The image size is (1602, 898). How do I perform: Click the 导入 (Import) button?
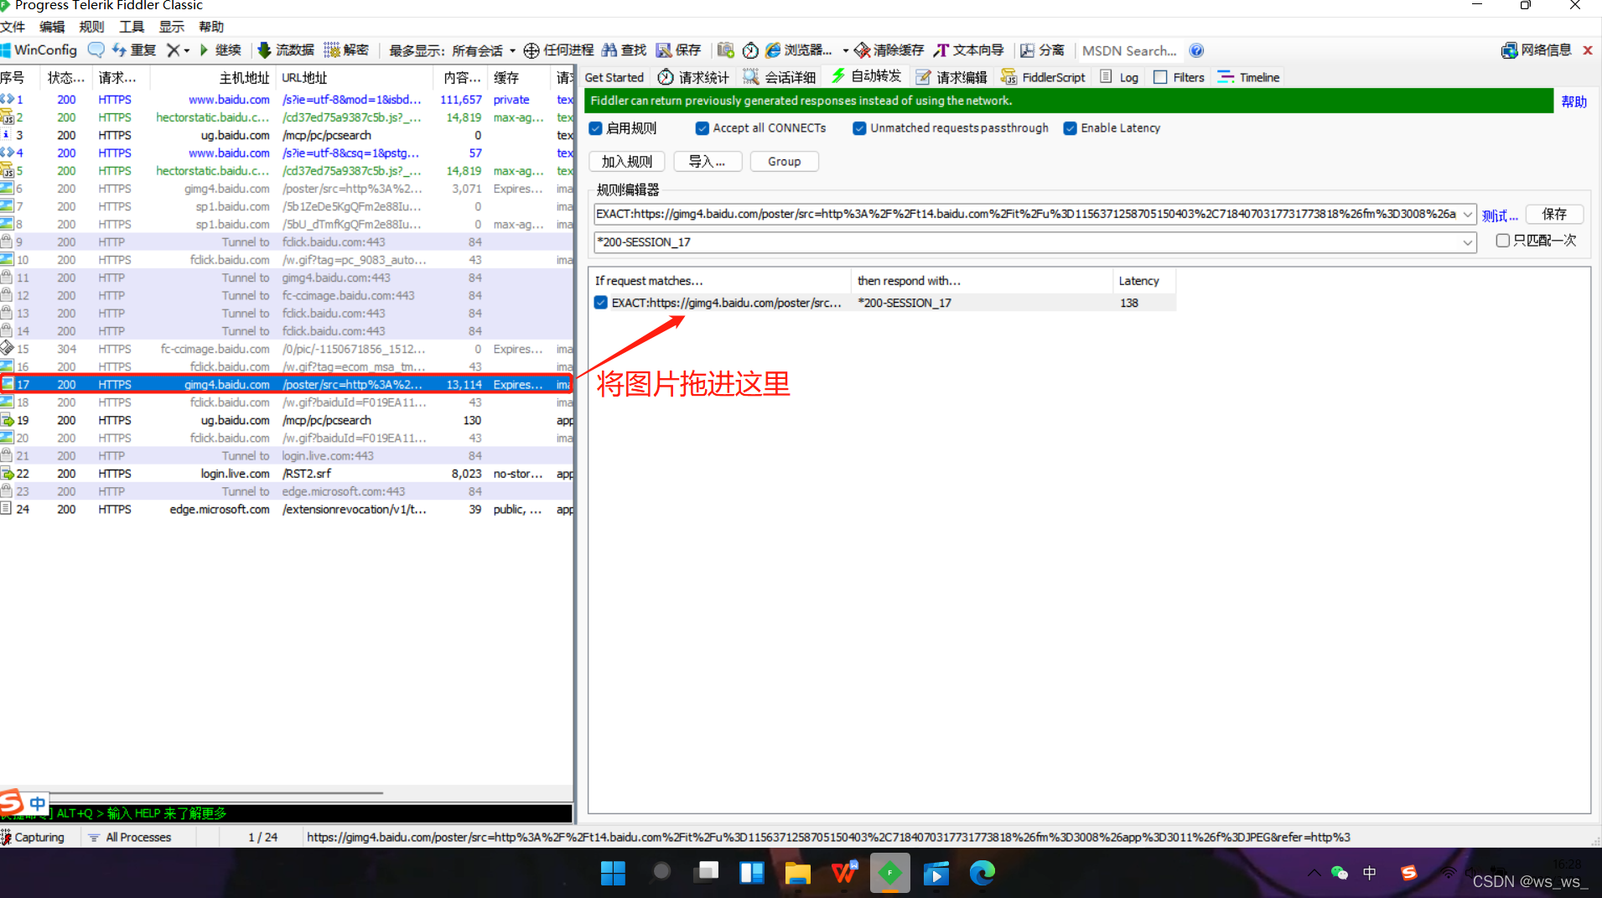(x=708, y=161)
